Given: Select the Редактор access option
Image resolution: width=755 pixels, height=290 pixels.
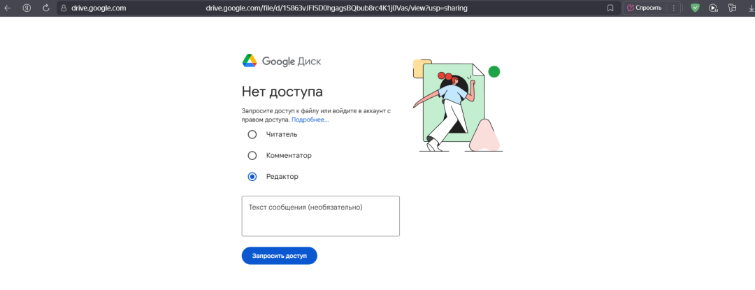Looking at the screenshot, I should coord(252,177).
